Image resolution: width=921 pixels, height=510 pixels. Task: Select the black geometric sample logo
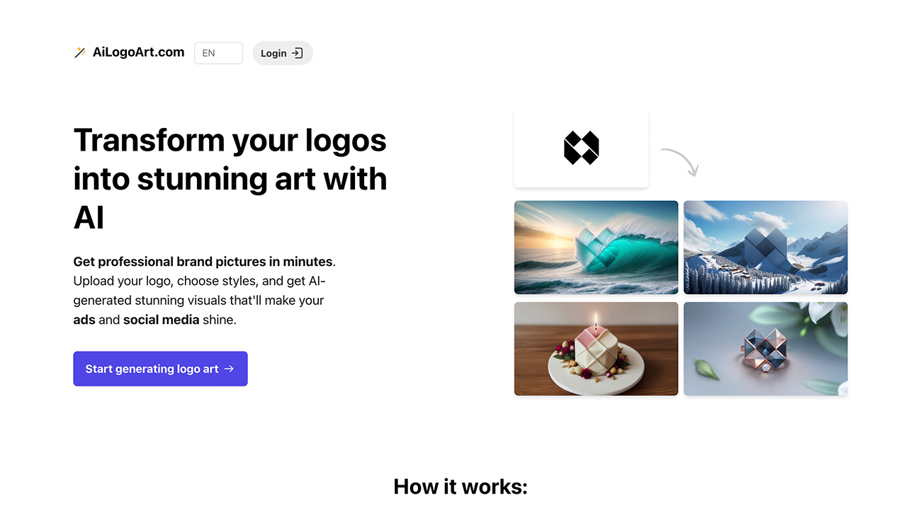[581, 148]
